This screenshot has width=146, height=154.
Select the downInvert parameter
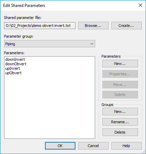[15, 59]
